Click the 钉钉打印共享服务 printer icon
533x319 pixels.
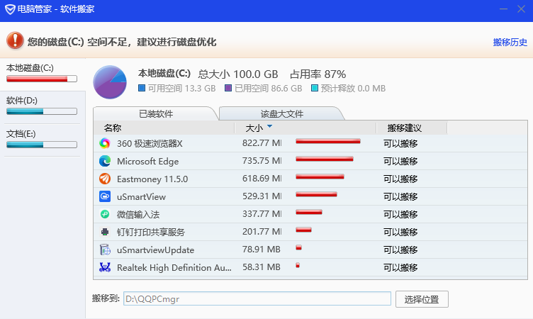(105, 232)
